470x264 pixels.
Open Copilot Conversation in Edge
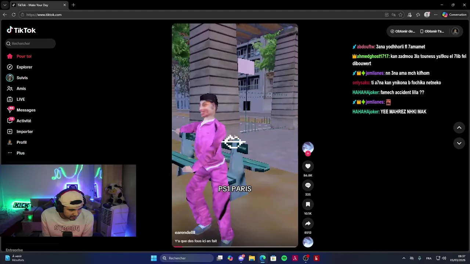(454, 15)
